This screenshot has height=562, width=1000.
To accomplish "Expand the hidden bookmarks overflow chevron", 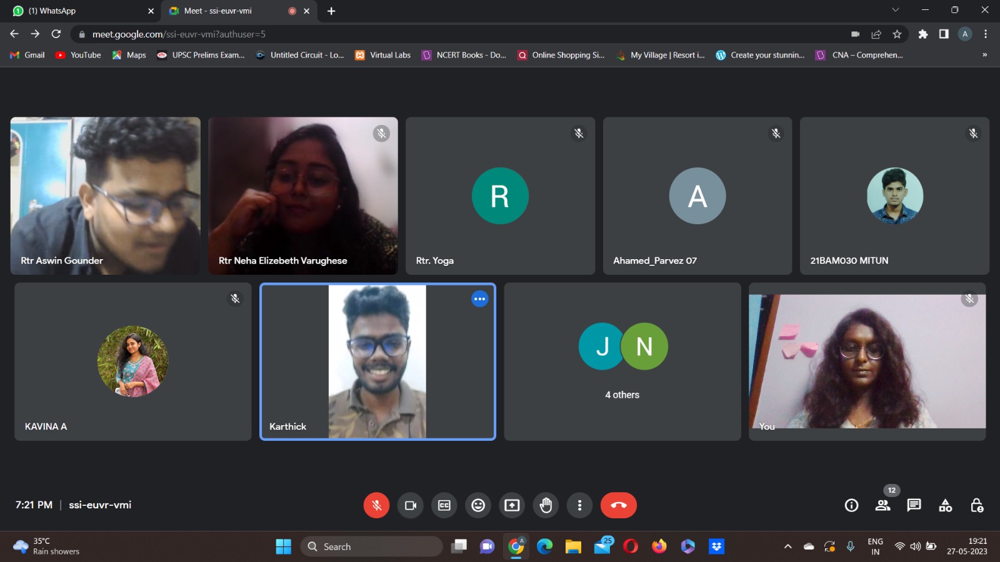I will coord(984,55).
